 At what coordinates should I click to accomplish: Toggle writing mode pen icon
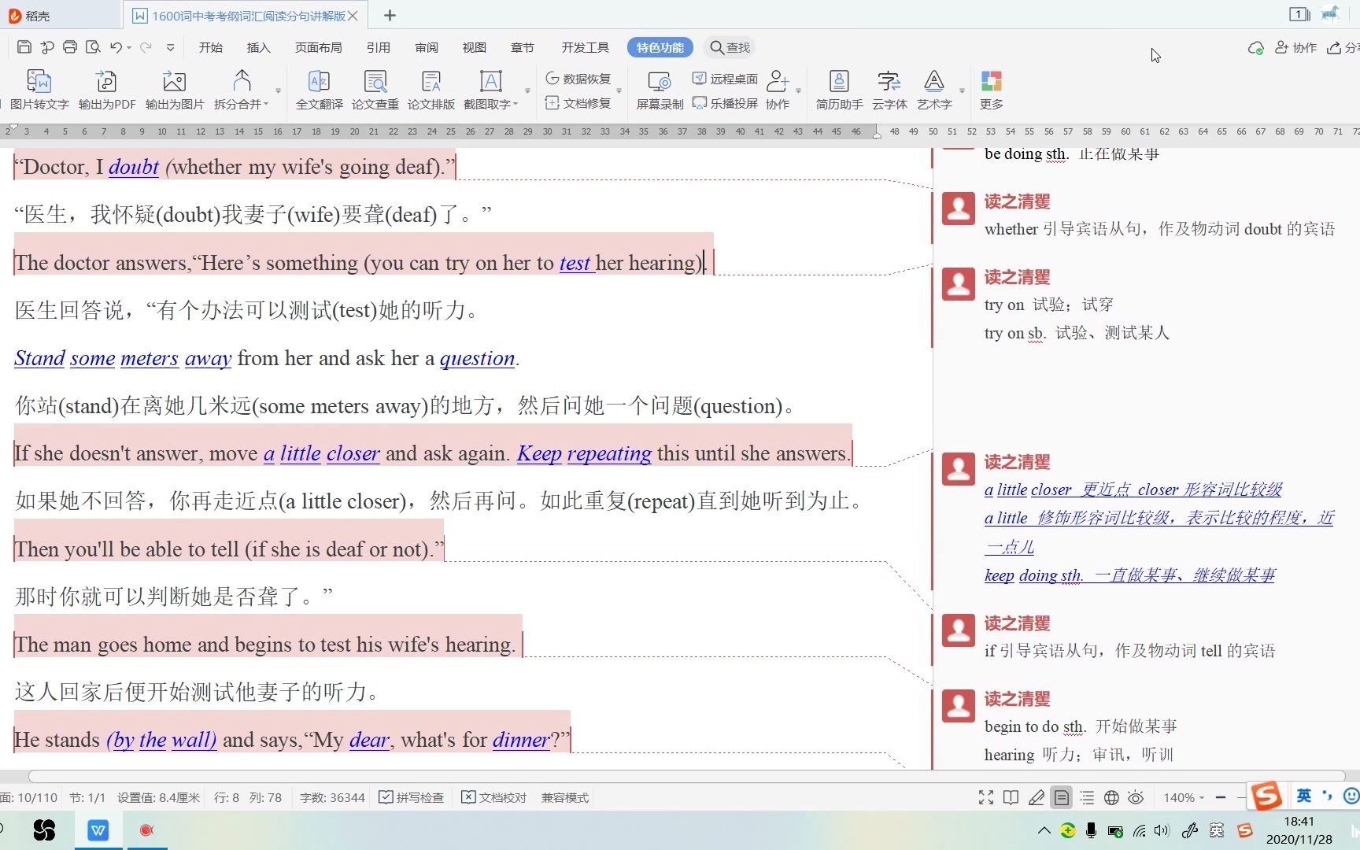point(1037,797)
